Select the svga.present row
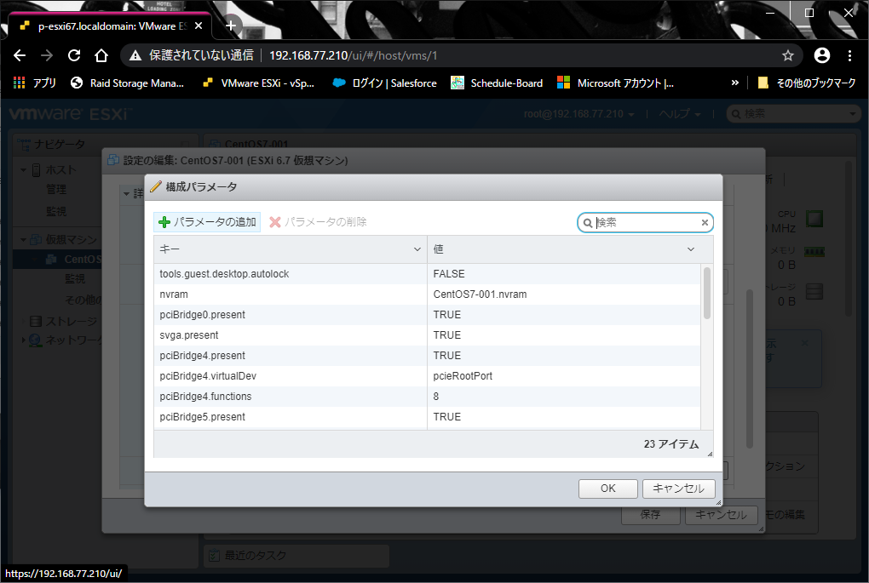This screenshot has height=583, width=869. [428, 335]
